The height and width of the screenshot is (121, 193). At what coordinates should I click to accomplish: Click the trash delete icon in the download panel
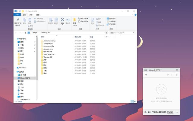click(177, 75)
